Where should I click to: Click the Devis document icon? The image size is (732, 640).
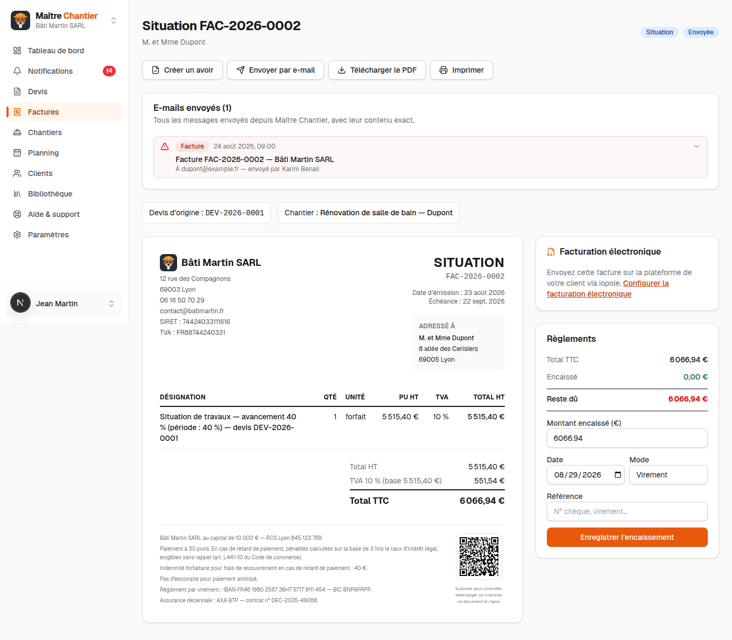(17, 92)
